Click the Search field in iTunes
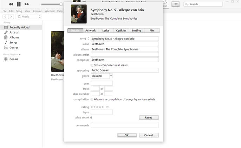 [x=203, y=4]
